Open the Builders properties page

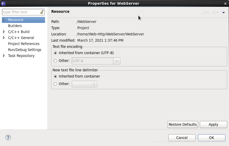15,26
